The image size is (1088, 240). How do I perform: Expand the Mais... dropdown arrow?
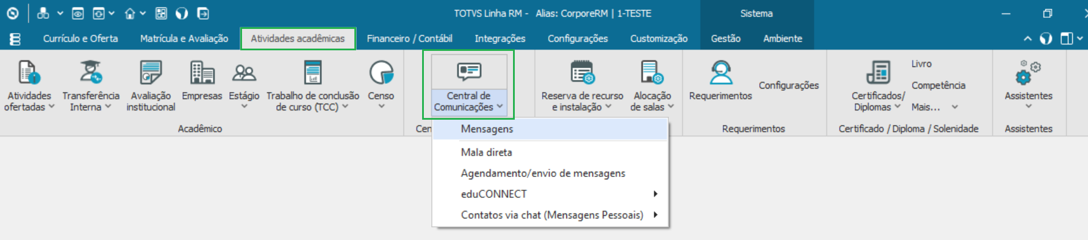pos(955,107)
